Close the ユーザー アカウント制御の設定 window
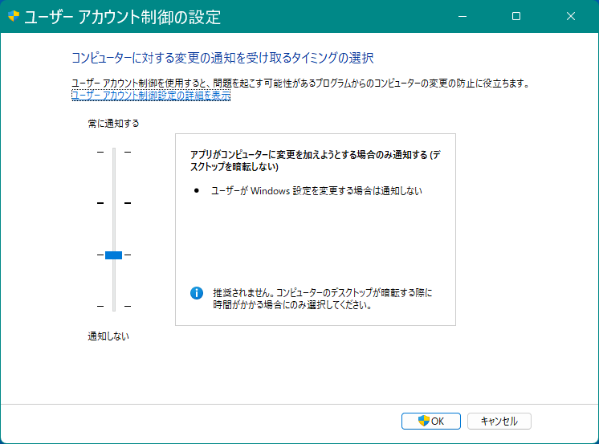 tap(571, 16)
